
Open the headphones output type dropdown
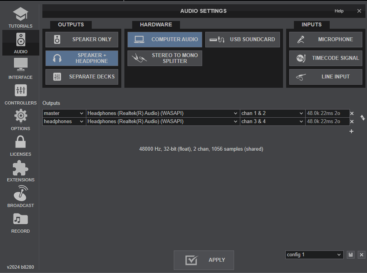pos(64,122)
